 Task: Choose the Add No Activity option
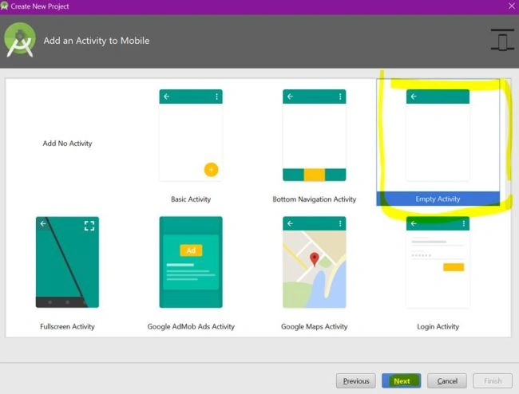(67, 144)
